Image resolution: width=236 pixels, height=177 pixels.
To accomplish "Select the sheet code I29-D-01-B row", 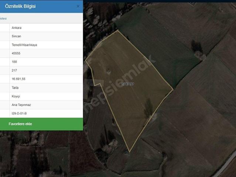I will point(41,114).
